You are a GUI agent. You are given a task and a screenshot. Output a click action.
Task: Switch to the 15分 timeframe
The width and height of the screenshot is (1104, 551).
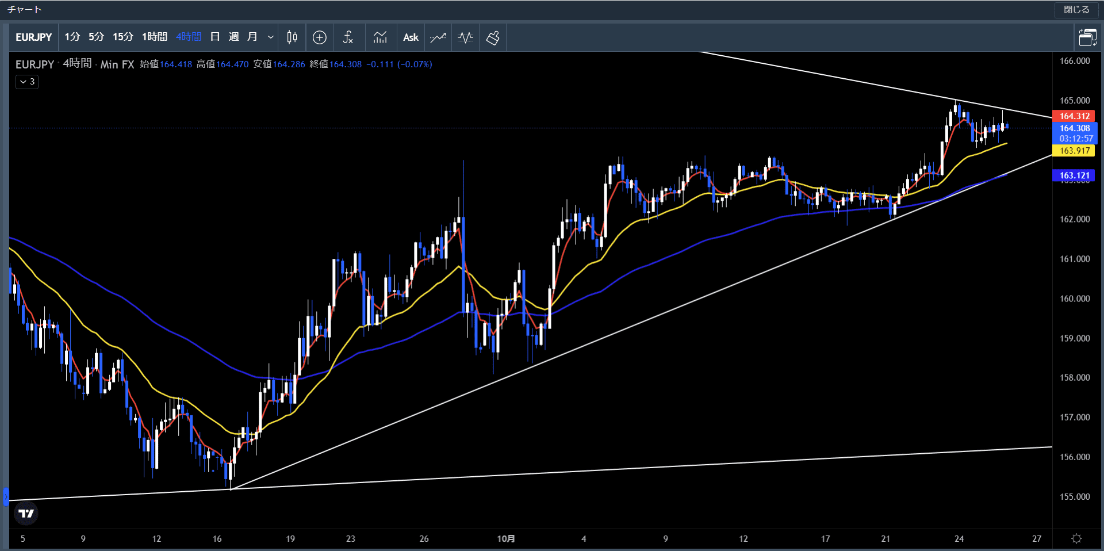tap(123, 37)
